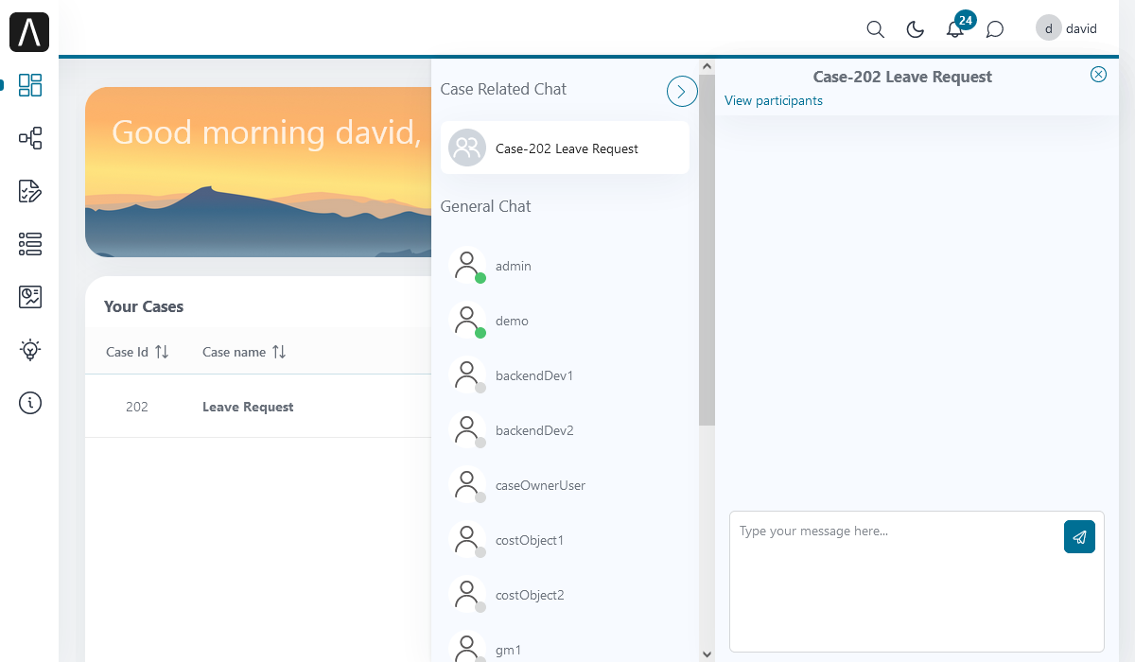This screenshot has width=1135, height=662.
Task: Sort by Case name column arrows
Action: [x=279, y=352]
